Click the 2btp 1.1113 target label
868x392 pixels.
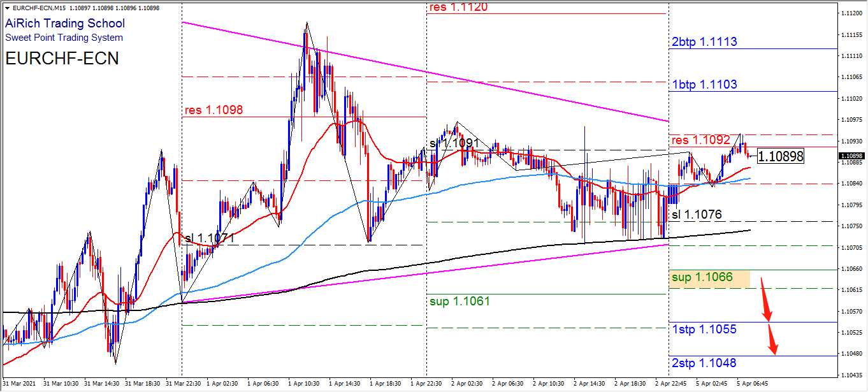(704, 42)
